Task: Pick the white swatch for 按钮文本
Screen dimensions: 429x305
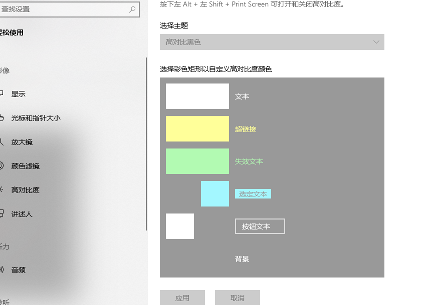Action: [180, 226]
